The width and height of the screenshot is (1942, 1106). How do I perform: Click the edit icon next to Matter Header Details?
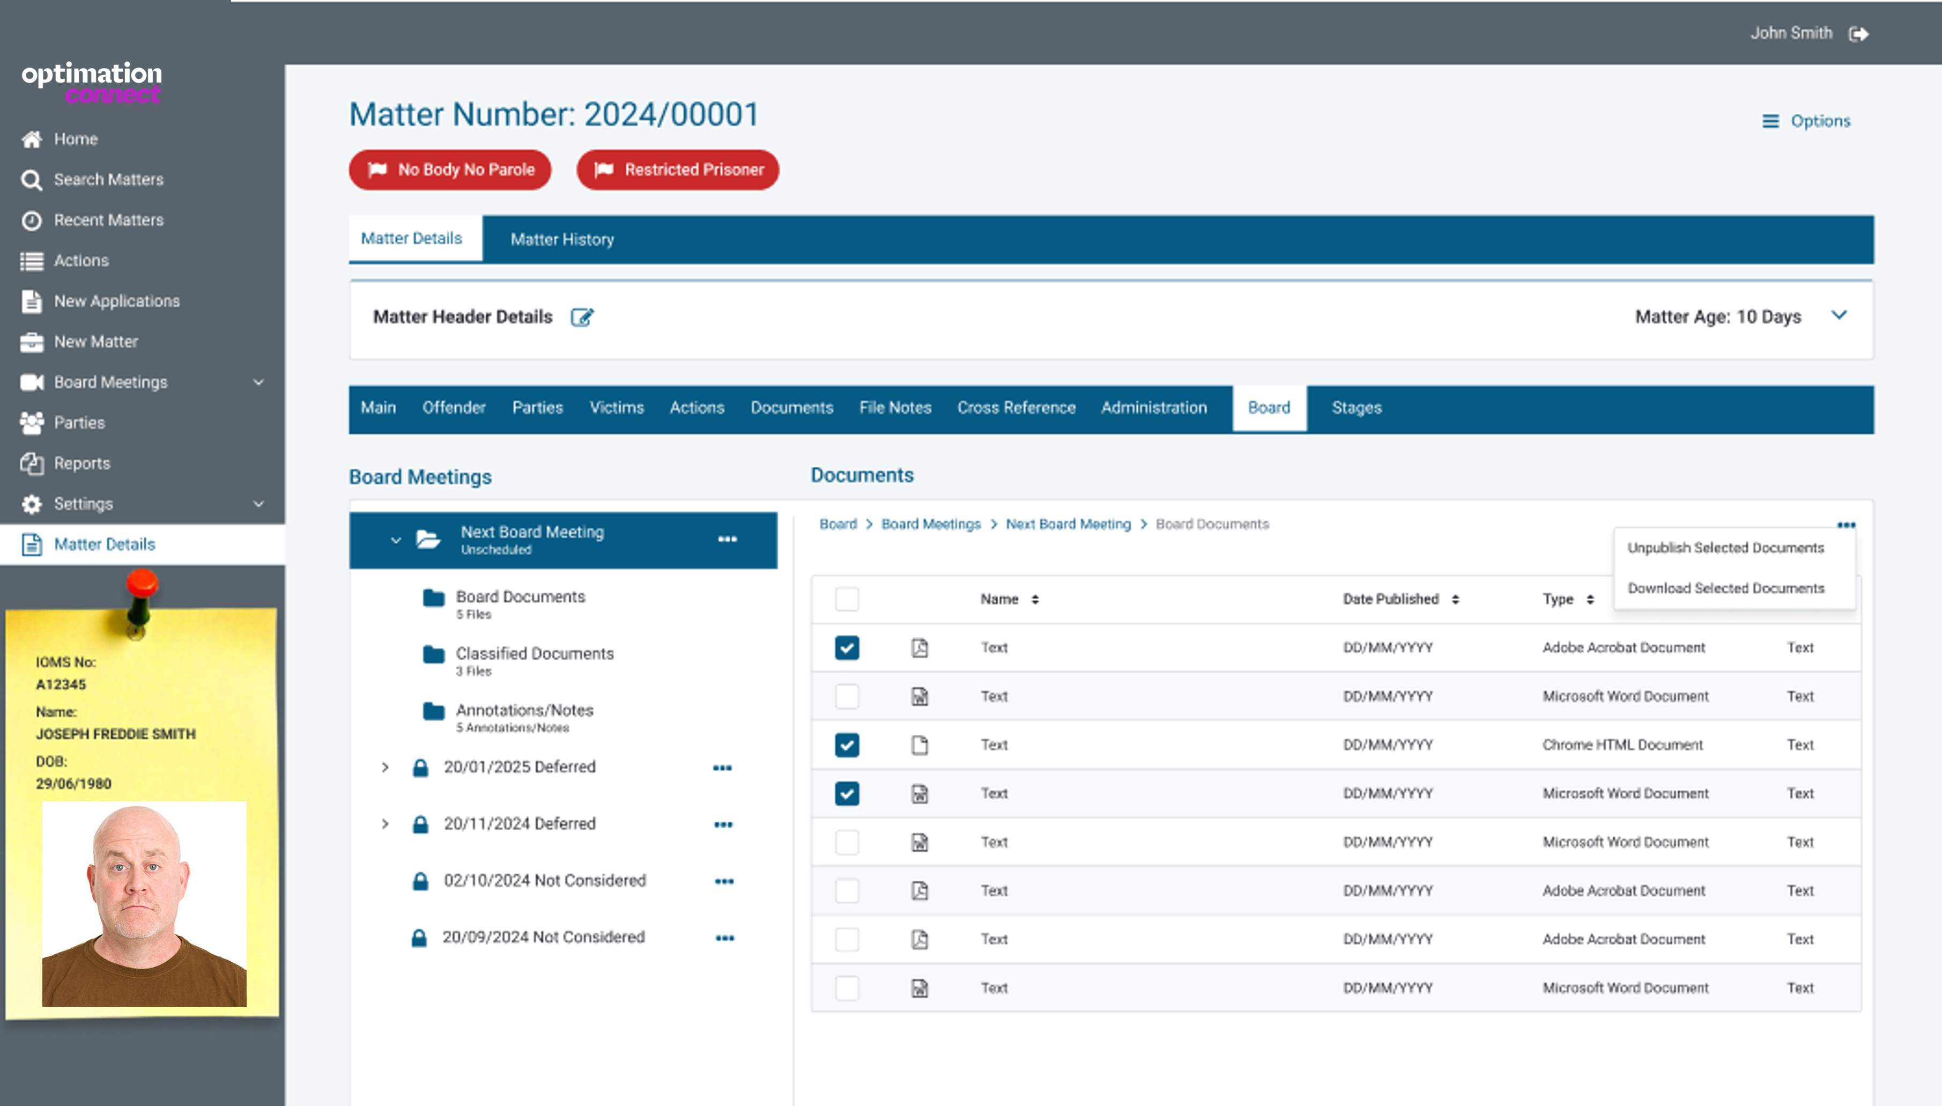pyautogui.click(x=582, y=317)
